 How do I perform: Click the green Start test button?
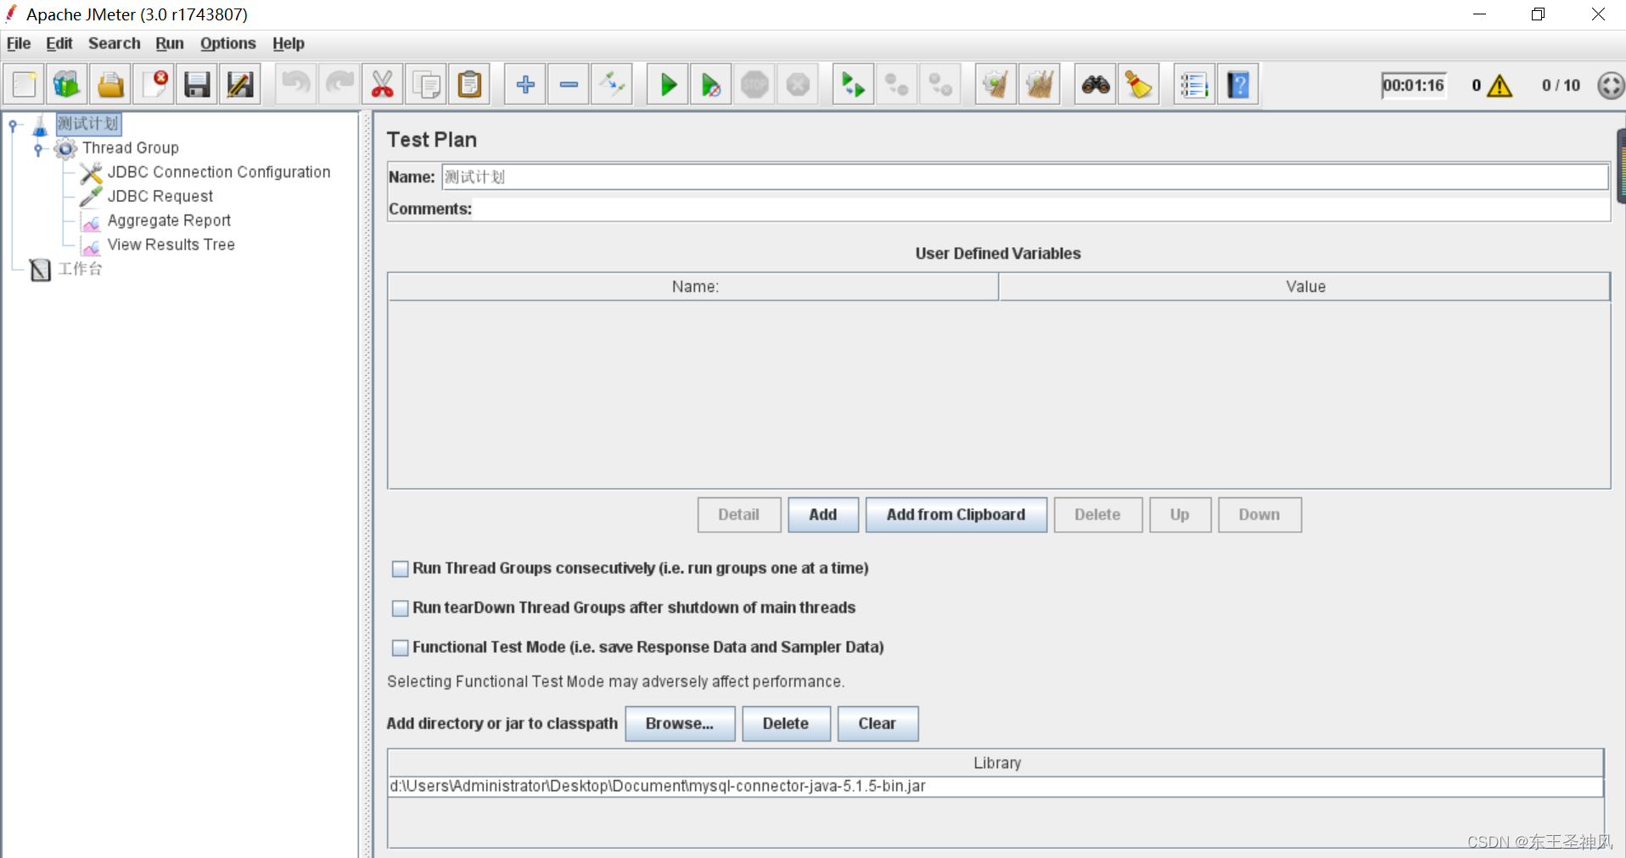668,85
